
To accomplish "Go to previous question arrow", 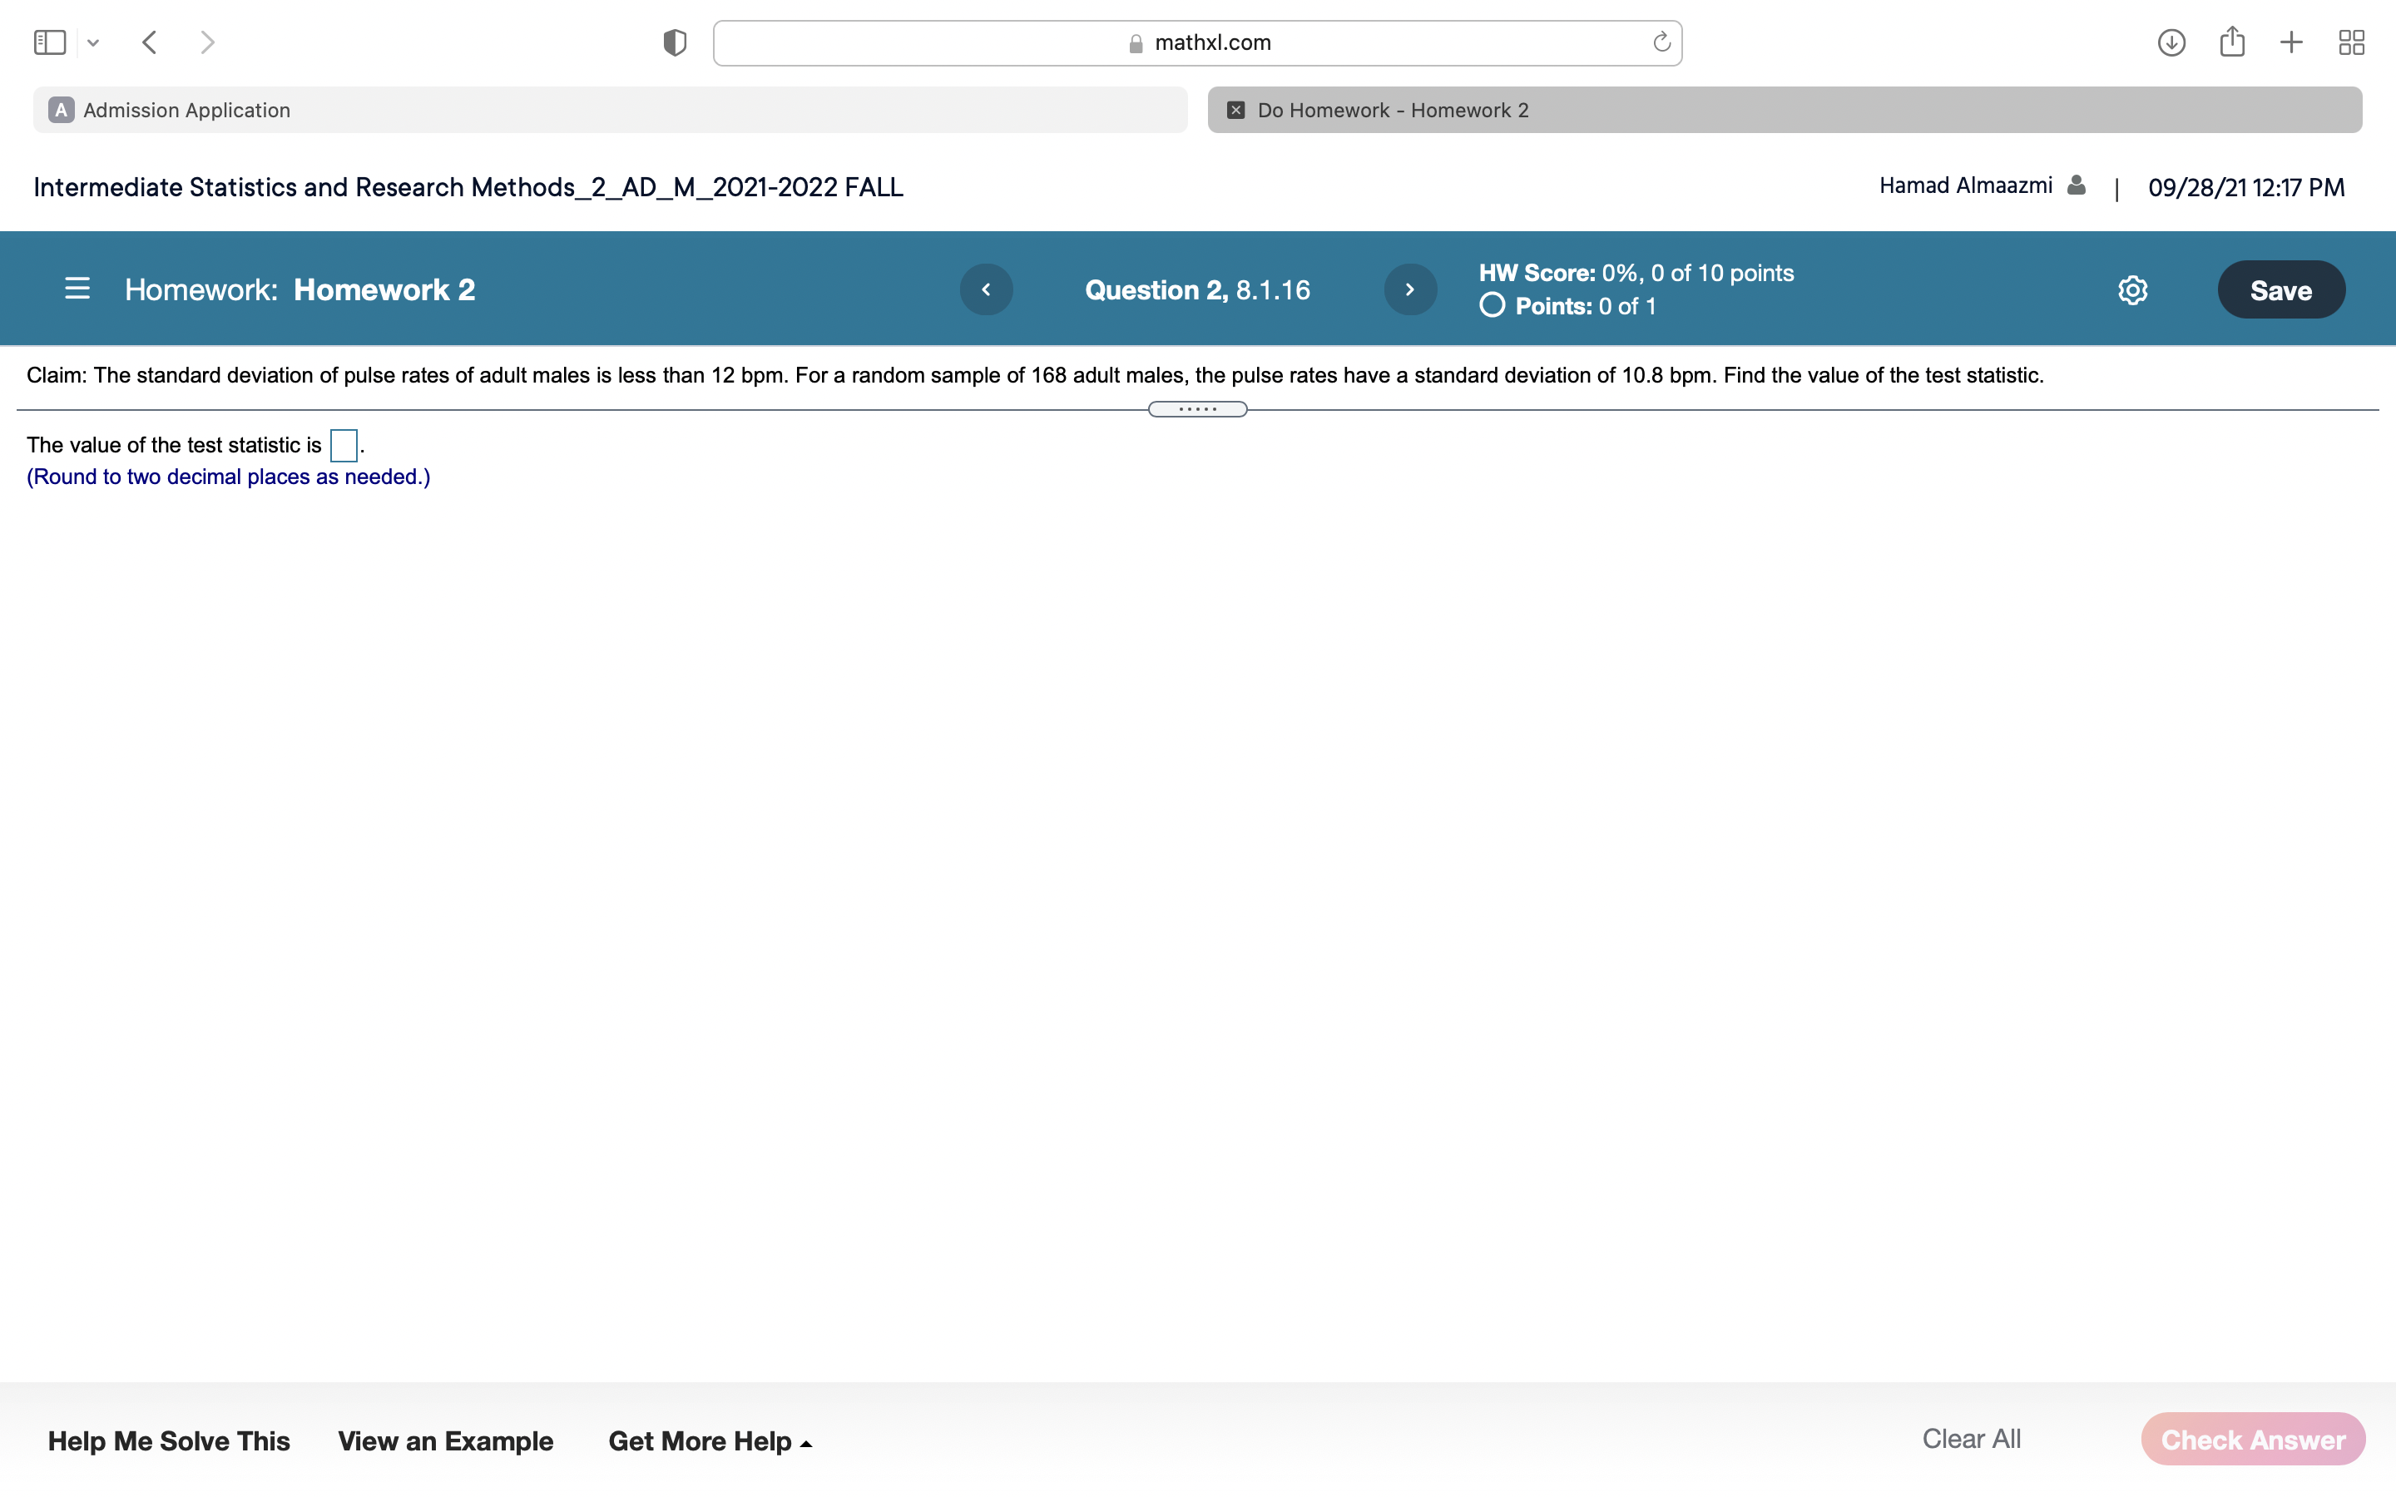I will click(986, 289).
